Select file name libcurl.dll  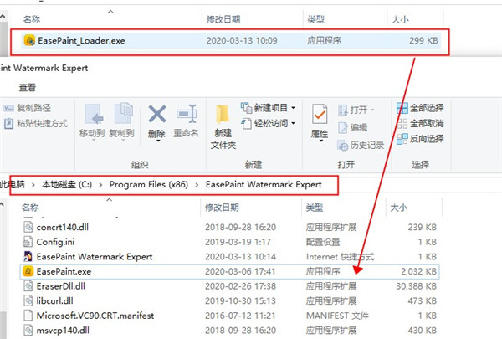pos(54,300)
